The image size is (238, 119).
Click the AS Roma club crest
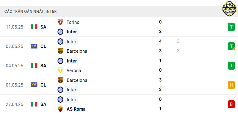coord(60,109)
